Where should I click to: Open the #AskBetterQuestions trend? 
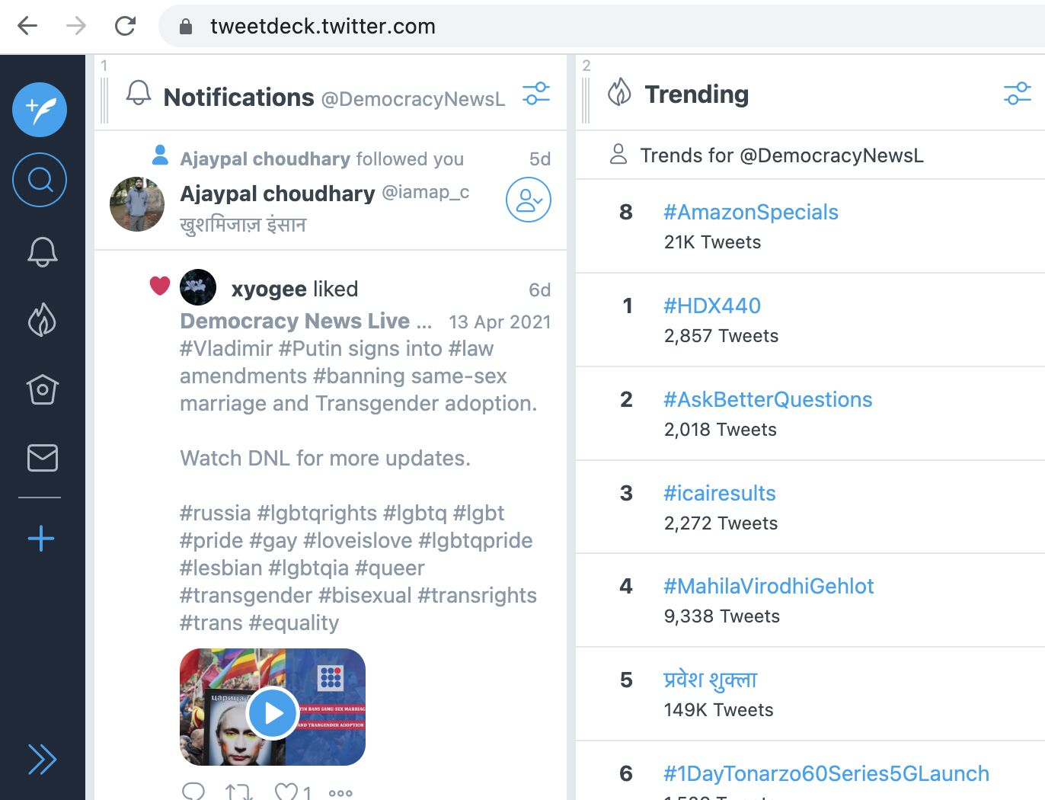(x=768, y=399)
